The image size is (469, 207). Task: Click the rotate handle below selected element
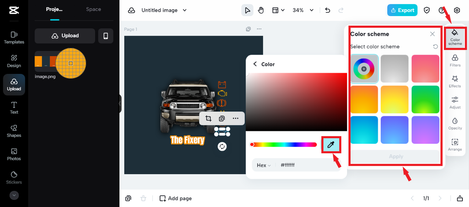click(222, 146)
